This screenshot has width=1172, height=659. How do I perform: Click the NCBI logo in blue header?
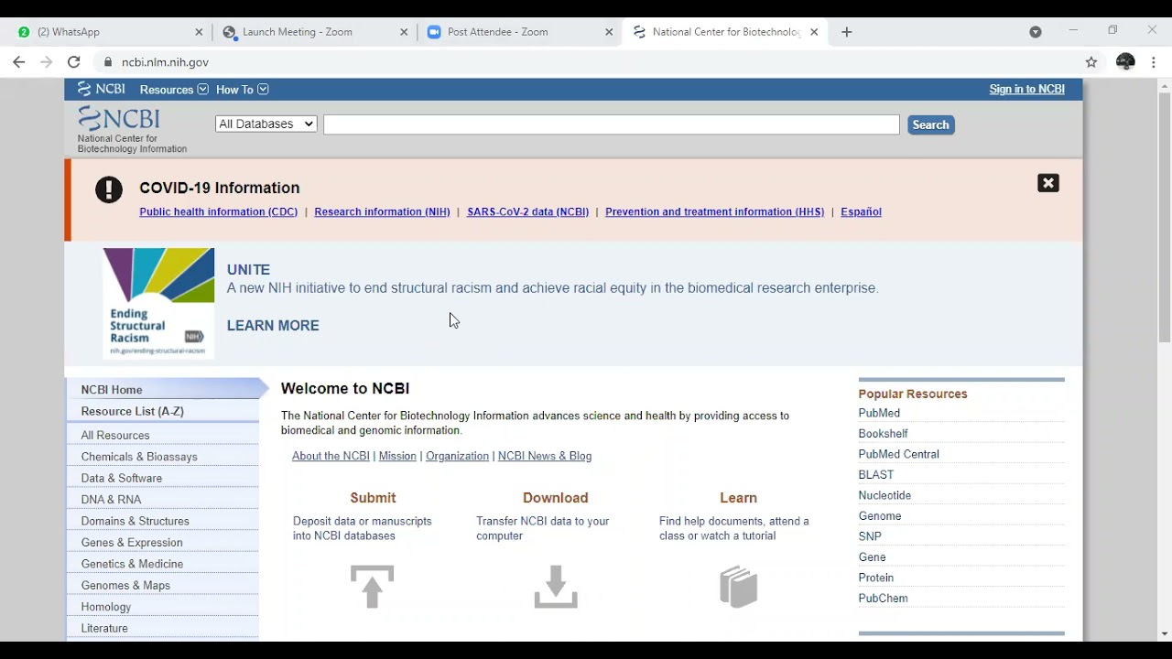(102, 89)
